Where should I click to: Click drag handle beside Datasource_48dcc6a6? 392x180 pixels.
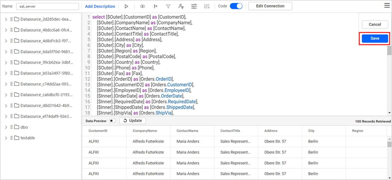[11, 30]
